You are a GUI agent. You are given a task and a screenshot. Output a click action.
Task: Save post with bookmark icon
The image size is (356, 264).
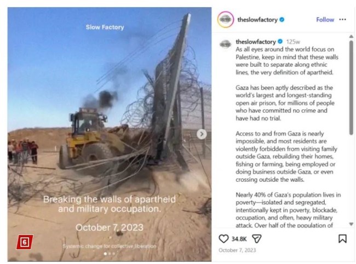pos(342,239)
